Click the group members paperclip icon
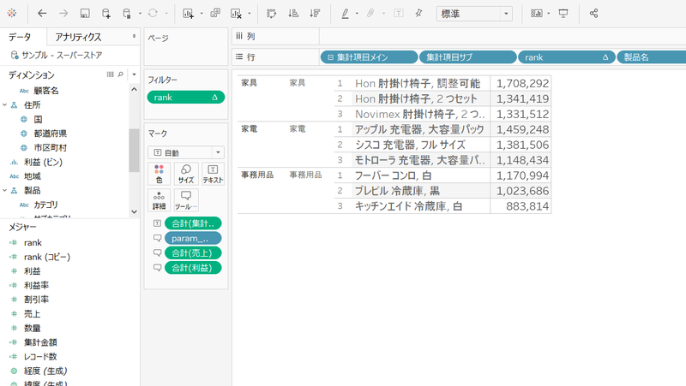The width and height of the screenshot is (686, 386). [x=370, y=14]
